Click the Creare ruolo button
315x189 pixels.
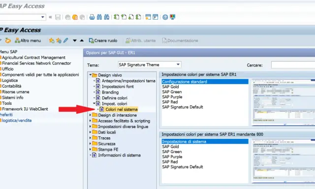tap(103, 40)
